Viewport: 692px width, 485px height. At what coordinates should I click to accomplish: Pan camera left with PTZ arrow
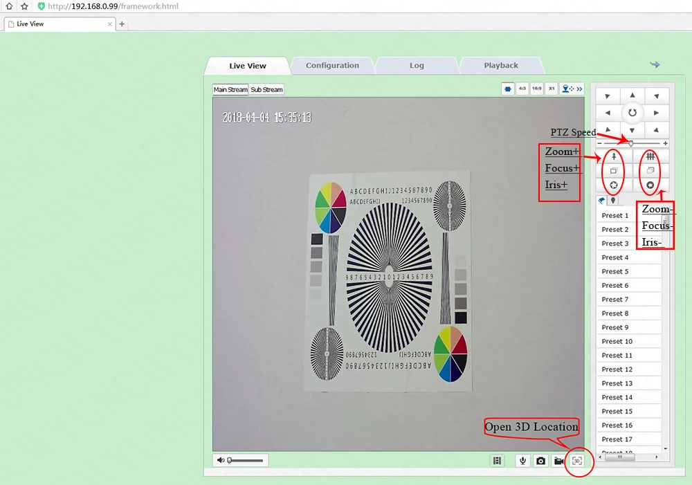pos(608,113)
